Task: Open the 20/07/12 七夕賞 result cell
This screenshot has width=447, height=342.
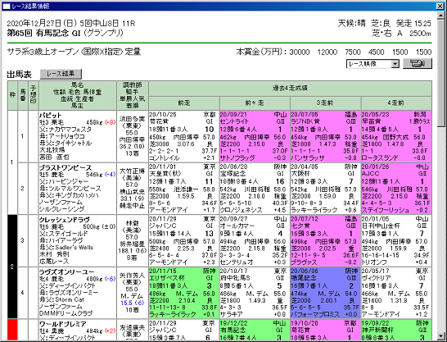Action: click(x=325, y=241)
